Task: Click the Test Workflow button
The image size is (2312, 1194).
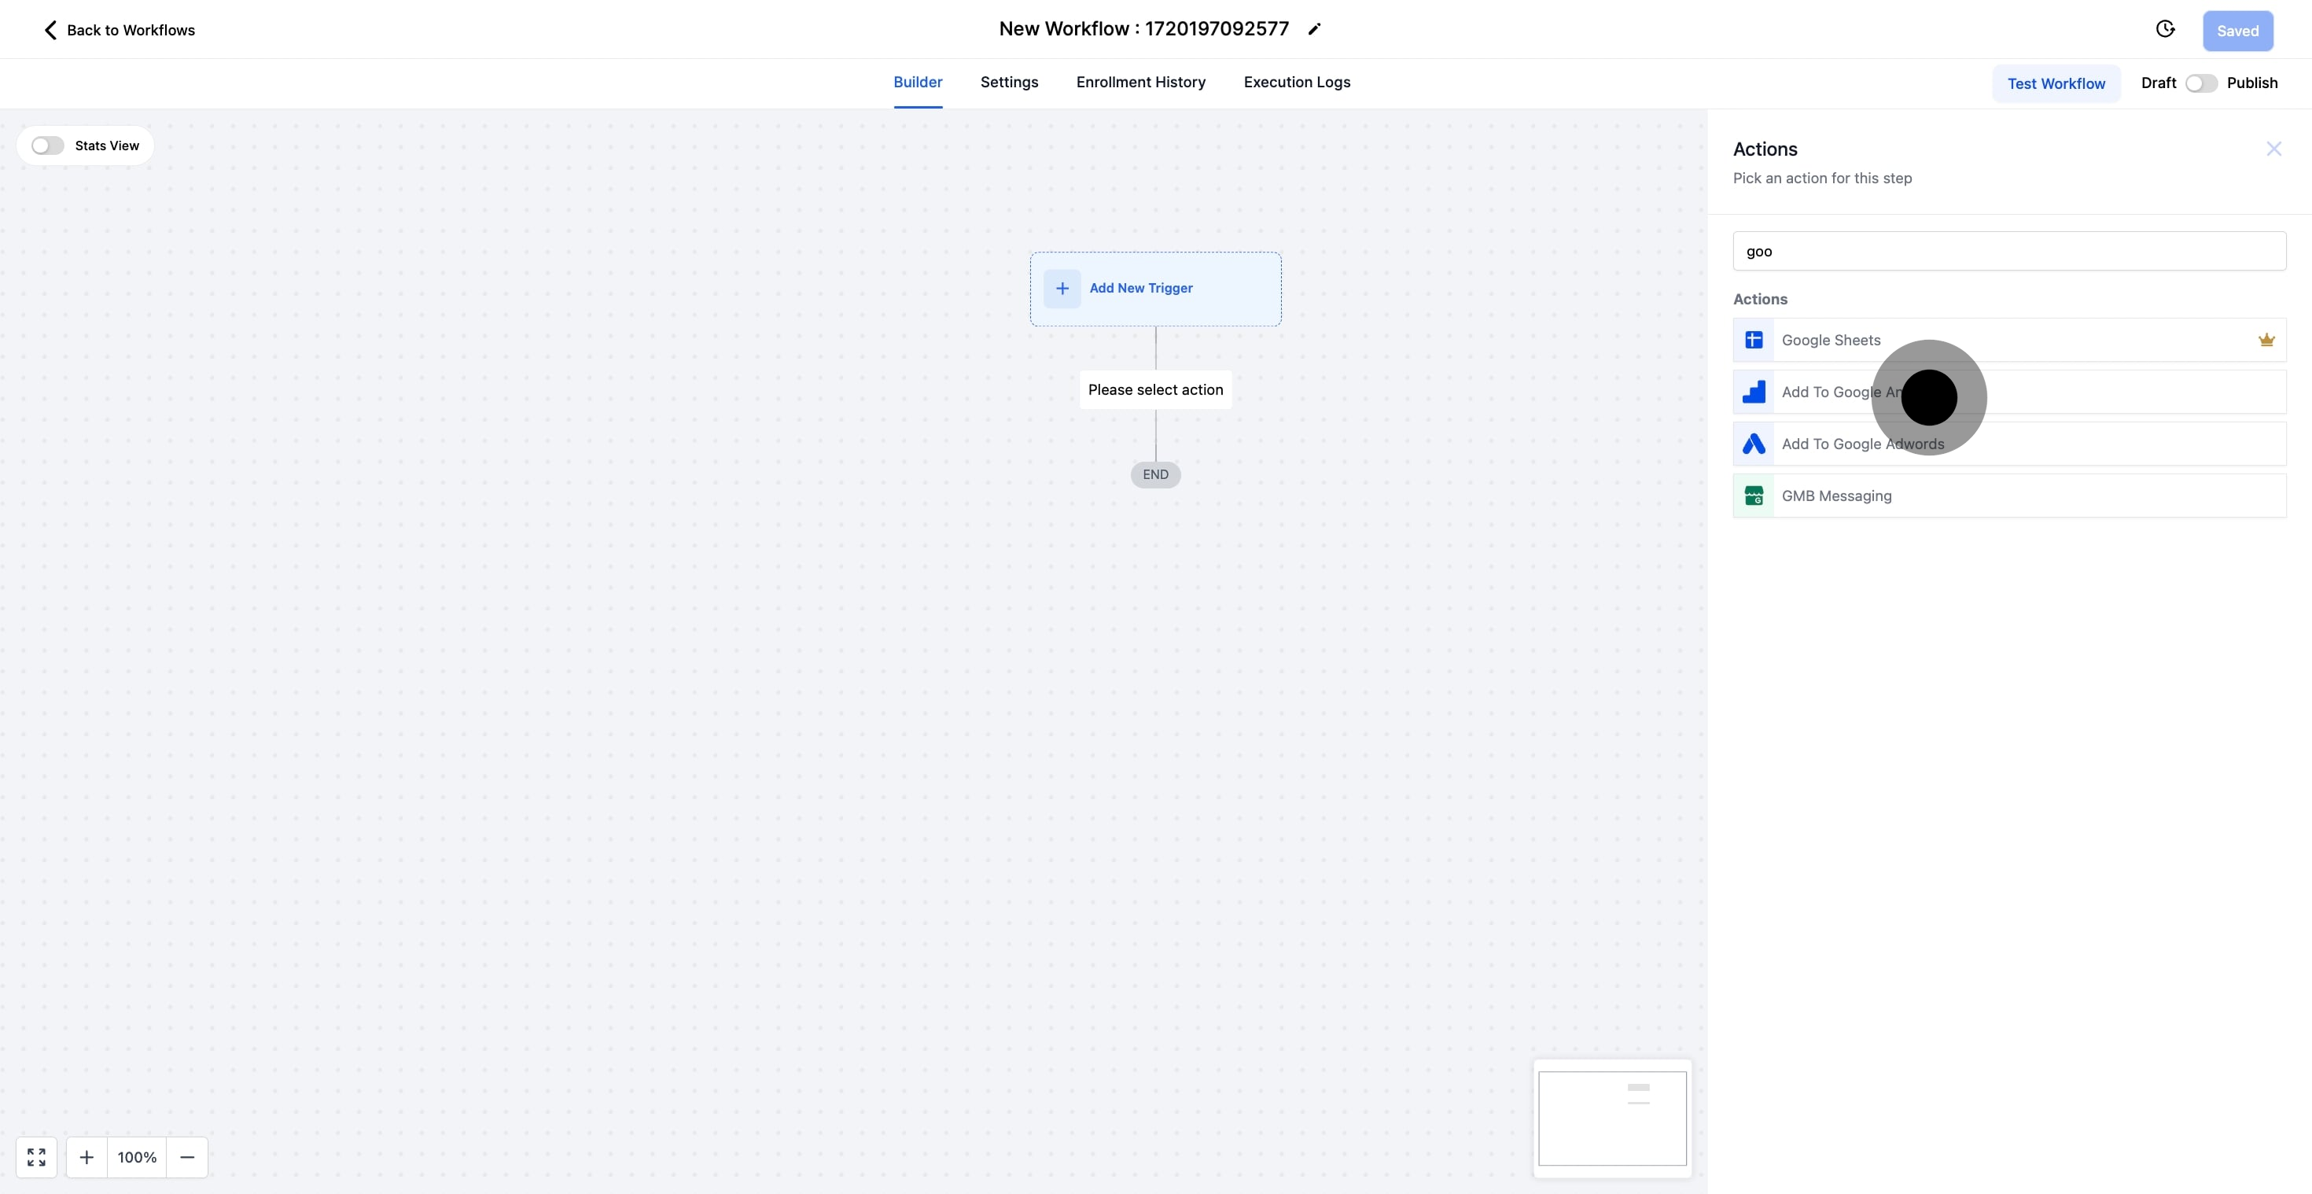Action: coord(2056,83)
